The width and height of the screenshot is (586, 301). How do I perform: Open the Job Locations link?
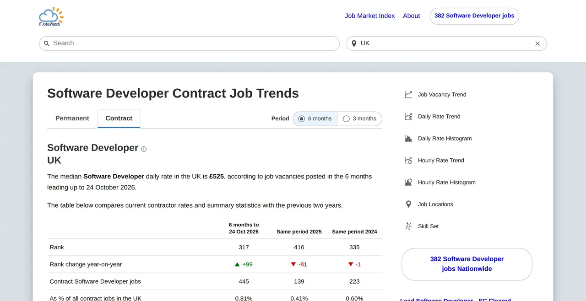[435, 204]
